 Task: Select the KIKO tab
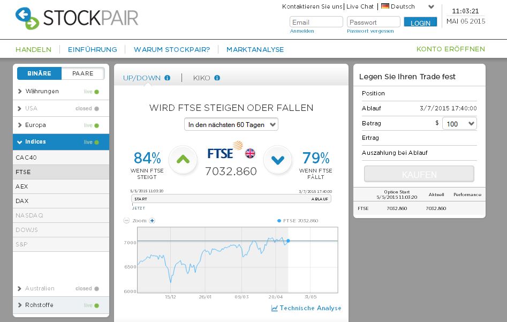point(201,78)
